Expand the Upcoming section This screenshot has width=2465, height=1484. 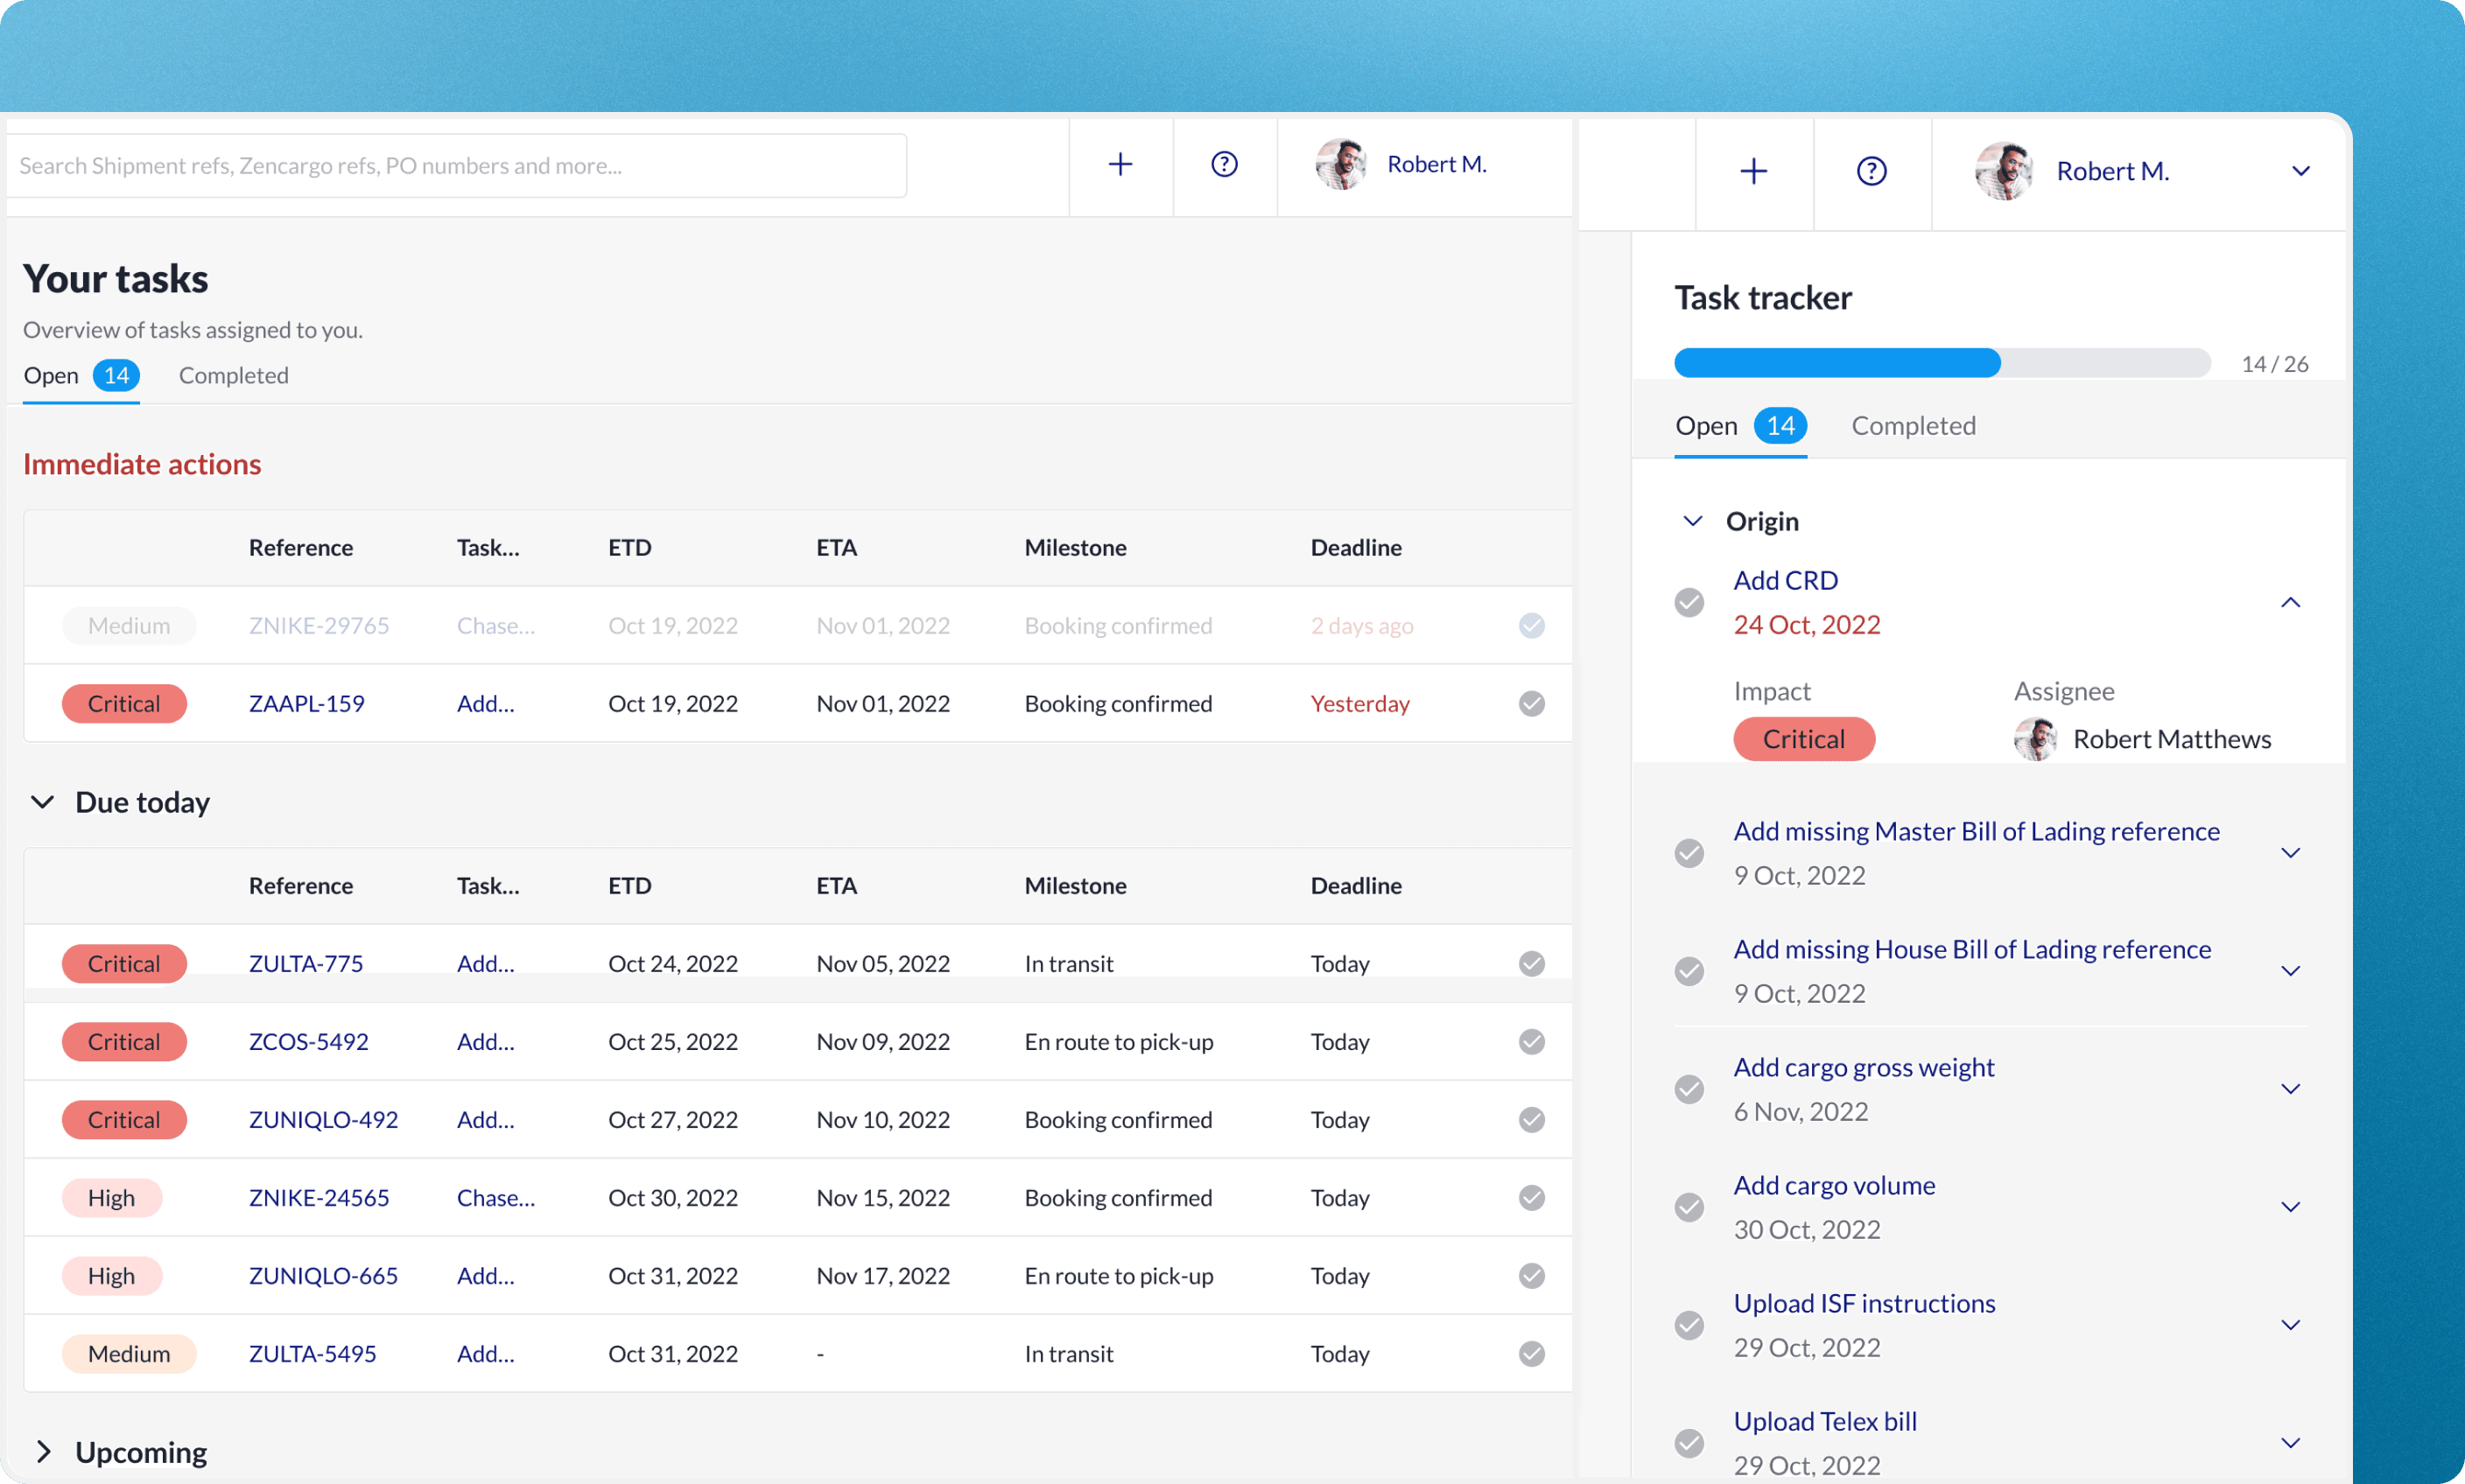(x=42, y=1451)
